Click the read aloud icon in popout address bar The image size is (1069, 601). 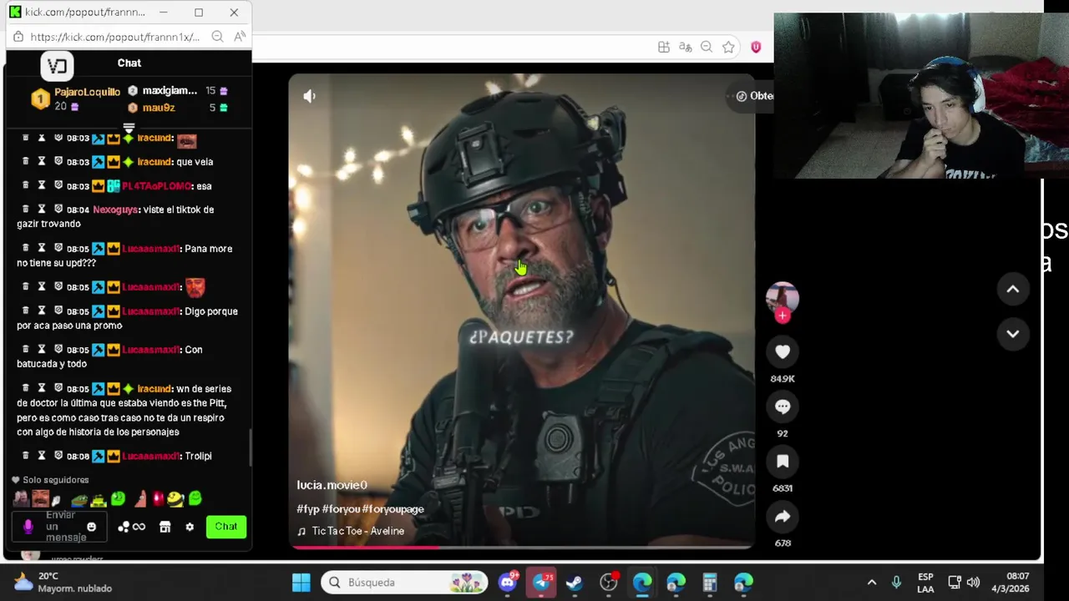240,37
